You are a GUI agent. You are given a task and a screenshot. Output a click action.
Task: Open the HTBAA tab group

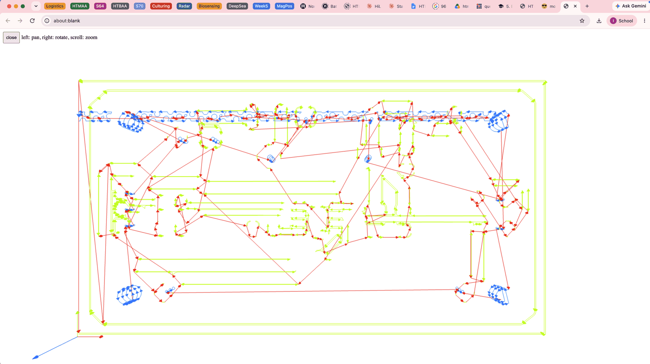pyautogui.click(x=120, y=6)
